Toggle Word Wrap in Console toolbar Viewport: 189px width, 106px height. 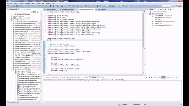click(x=160, y=77)
